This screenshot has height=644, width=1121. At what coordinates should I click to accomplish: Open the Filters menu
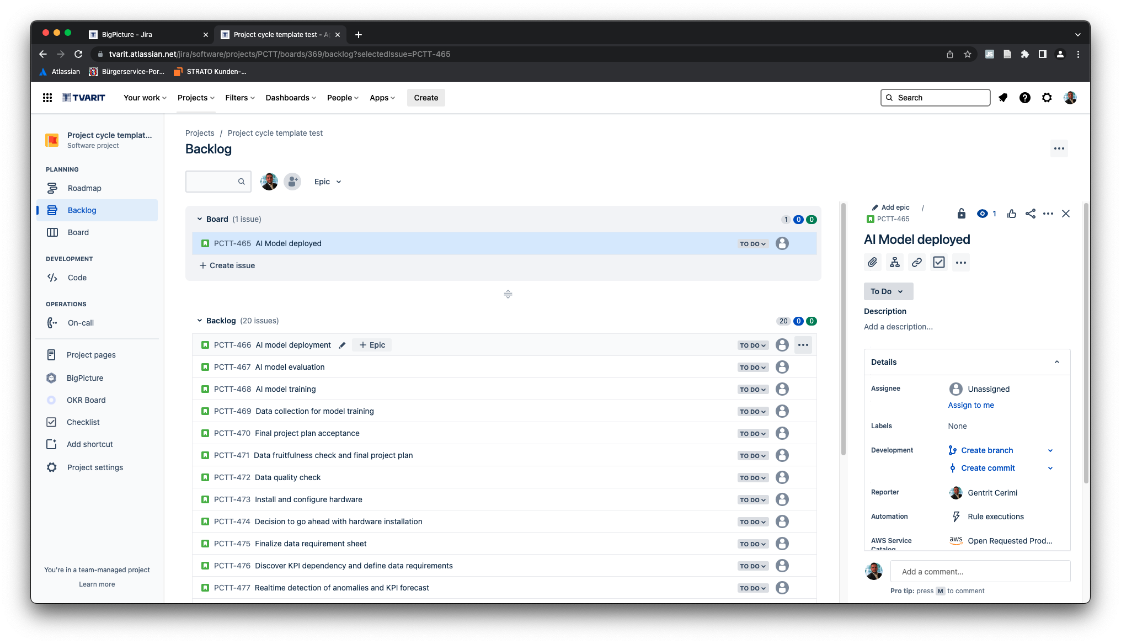240,98
